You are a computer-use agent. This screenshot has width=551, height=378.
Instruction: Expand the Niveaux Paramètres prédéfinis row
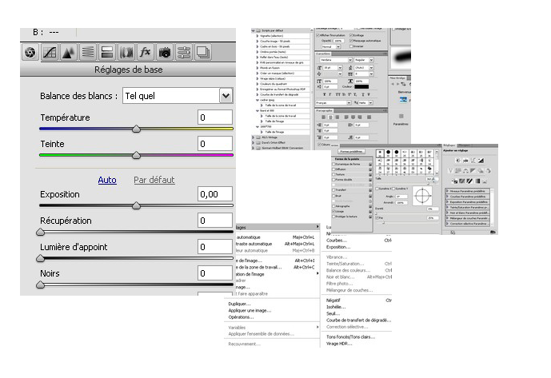click(x=447, y=191)
